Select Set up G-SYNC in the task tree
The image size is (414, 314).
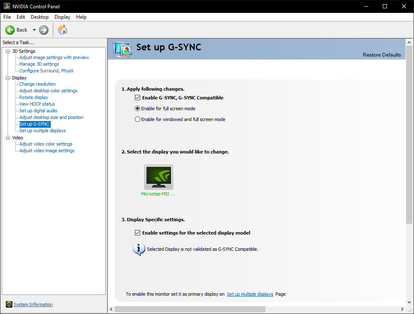tap(35, 124)
